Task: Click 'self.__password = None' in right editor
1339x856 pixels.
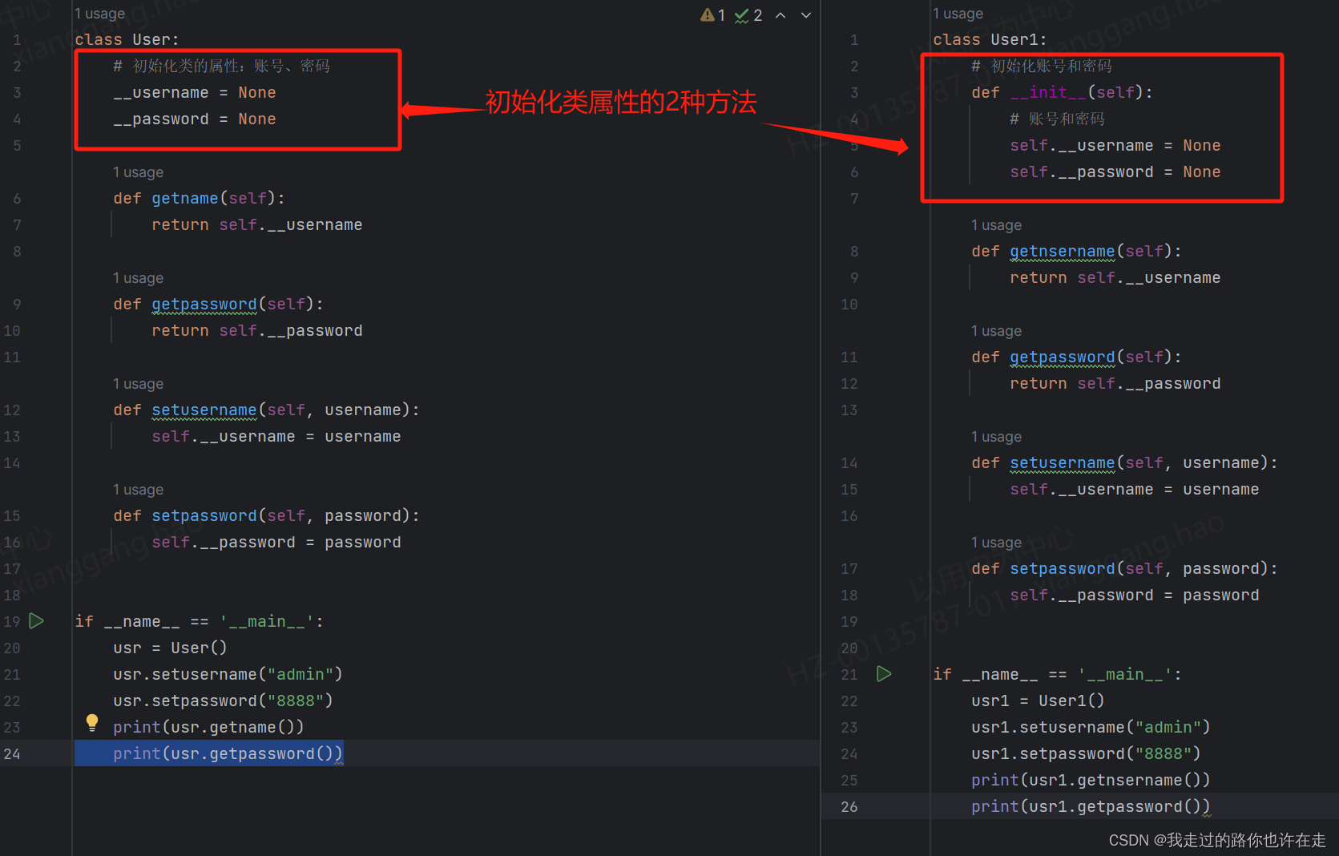Action: pos(1115,172)
